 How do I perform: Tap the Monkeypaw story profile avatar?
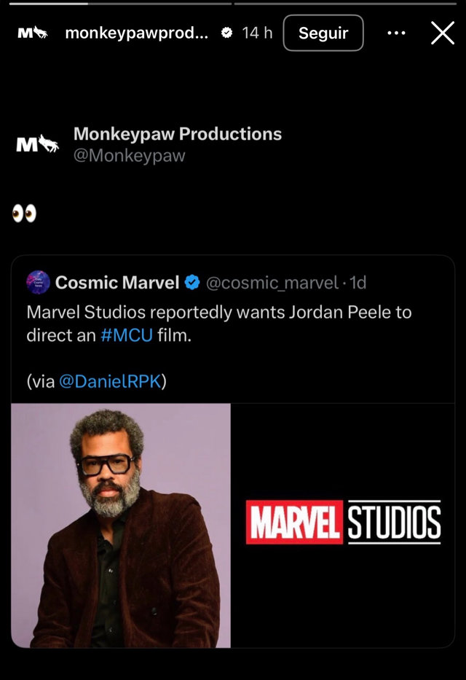pos(32,33)
